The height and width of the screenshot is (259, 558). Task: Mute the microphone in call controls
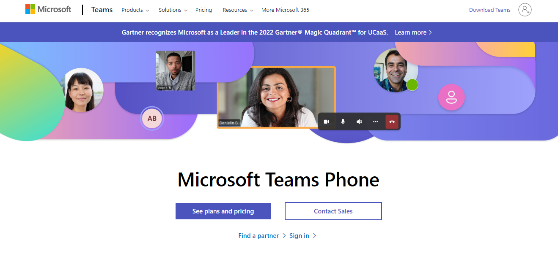click(343, 121)
